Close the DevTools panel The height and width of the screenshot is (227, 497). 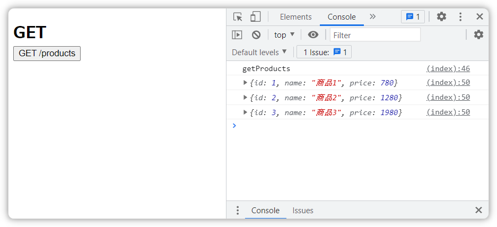[x=479, y=16]
